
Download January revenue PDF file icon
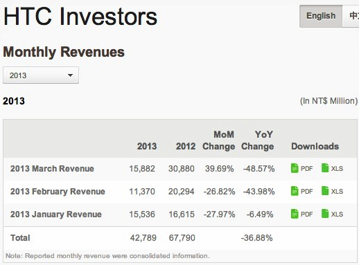click(x=295, y=214)
